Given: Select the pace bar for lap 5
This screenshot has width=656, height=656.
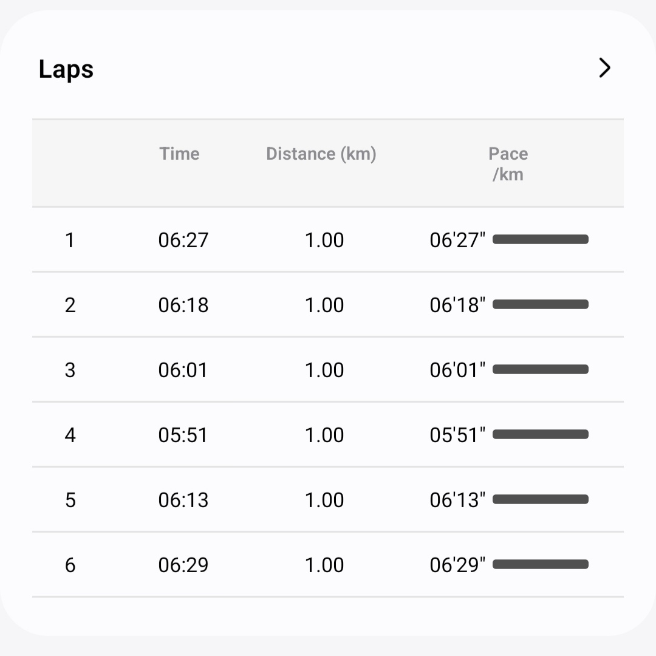Looking at the screenshot, I should click(541, 499).
